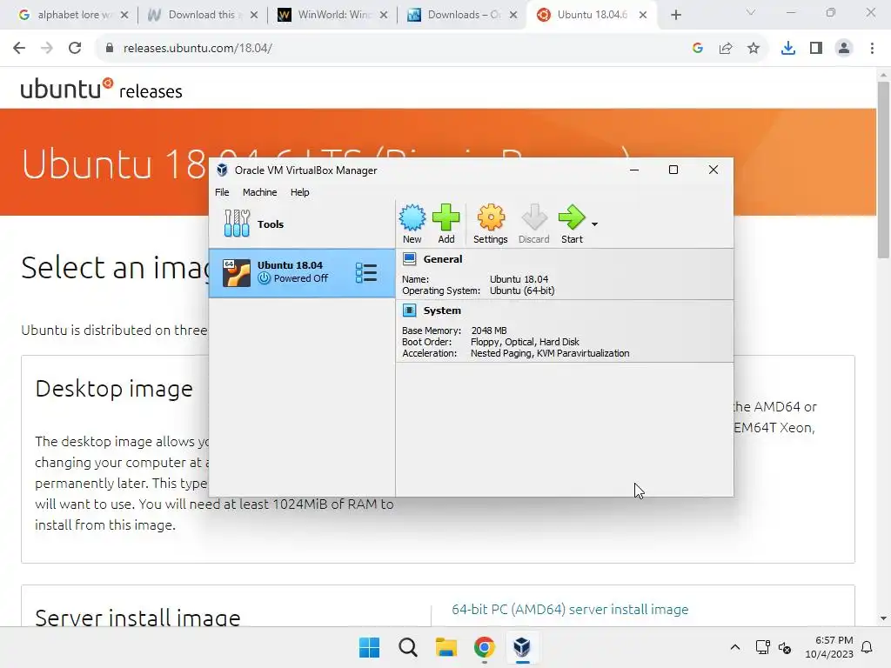
Task: Click the browser page vertical scrollbar
Action: click(x=883, y=170)
